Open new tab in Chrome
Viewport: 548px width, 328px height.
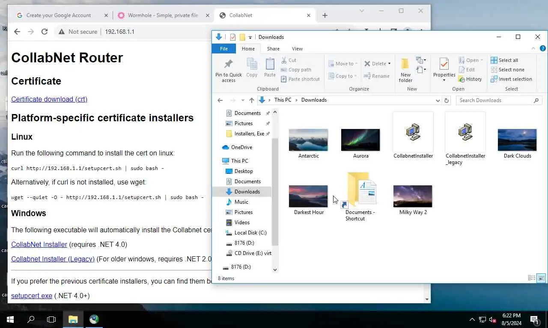(x=325, y=15)
